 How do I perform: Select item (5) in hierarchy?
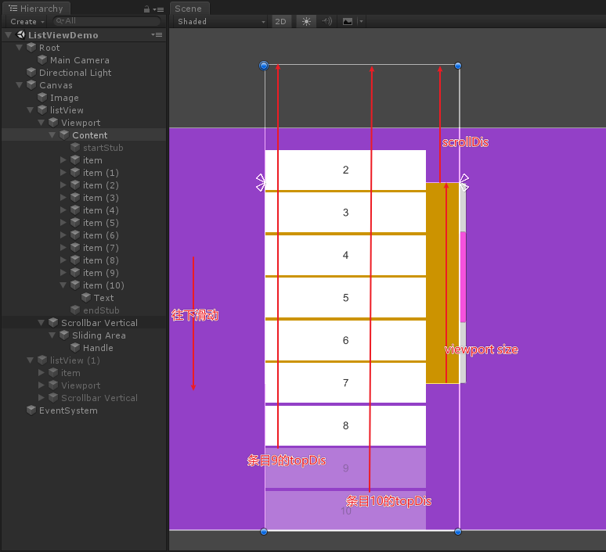(x=100, y=223)
